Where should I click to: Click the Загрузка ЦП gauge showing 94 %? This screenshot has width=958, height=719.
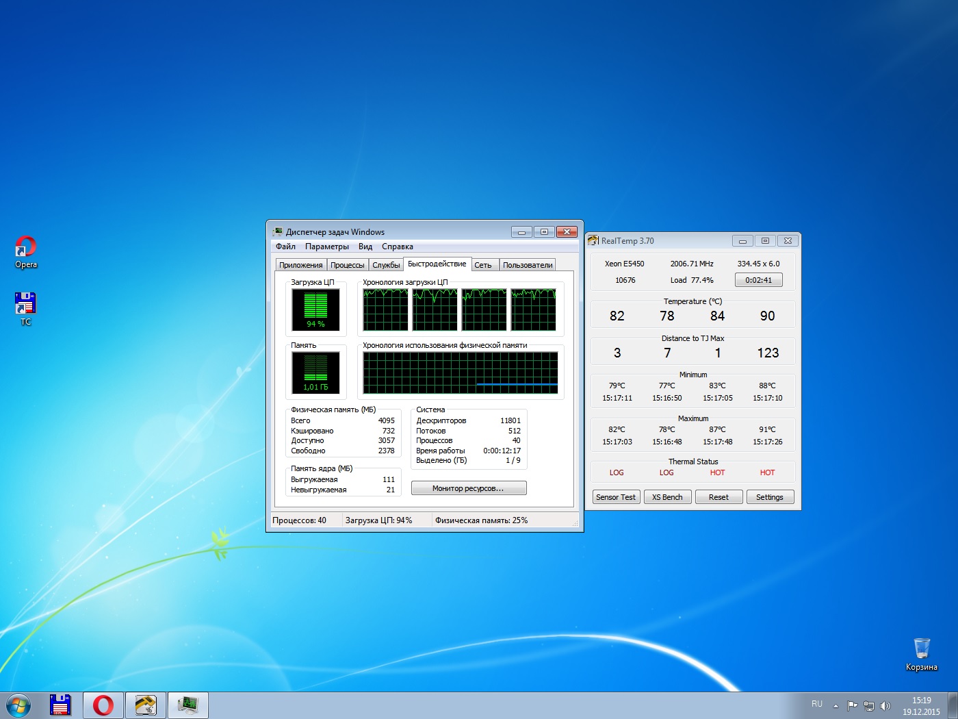[315, 310]
